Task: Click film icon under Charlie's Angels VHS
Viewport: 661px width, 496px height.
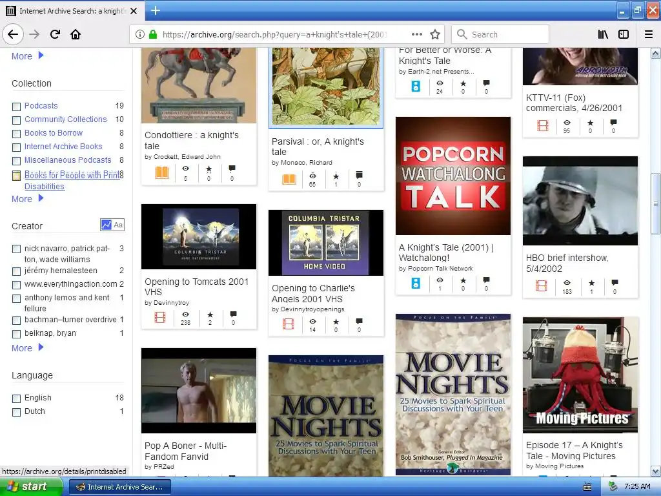Action: 289,324
